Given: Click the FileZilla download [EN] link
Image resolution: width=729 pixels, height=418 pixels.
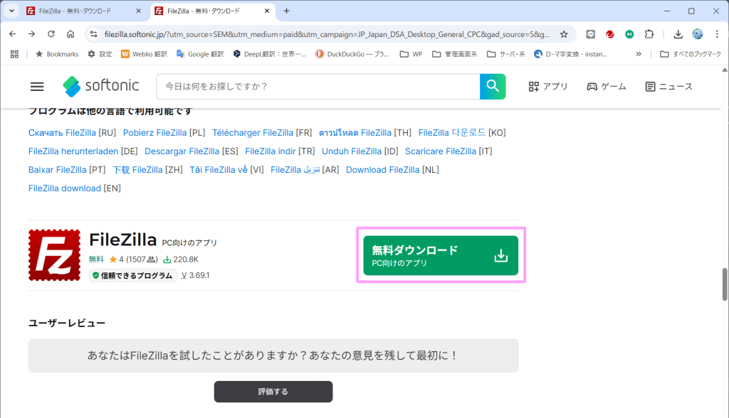Looking at the screenshot, I should (65, 188).
